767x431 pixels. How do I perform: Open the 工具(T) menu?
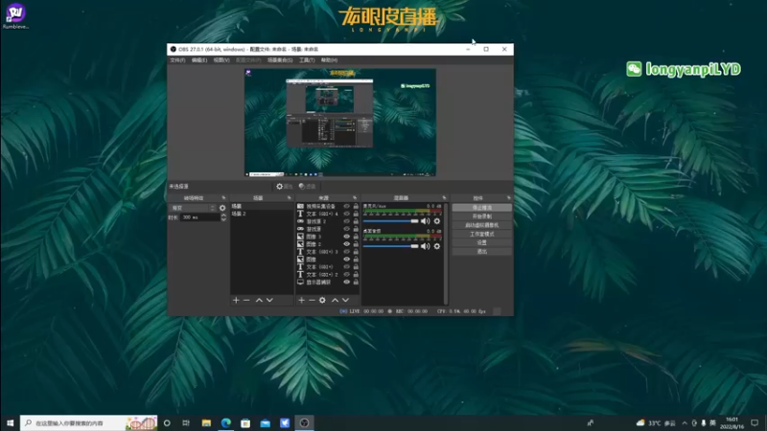click(x=307, y=60)
